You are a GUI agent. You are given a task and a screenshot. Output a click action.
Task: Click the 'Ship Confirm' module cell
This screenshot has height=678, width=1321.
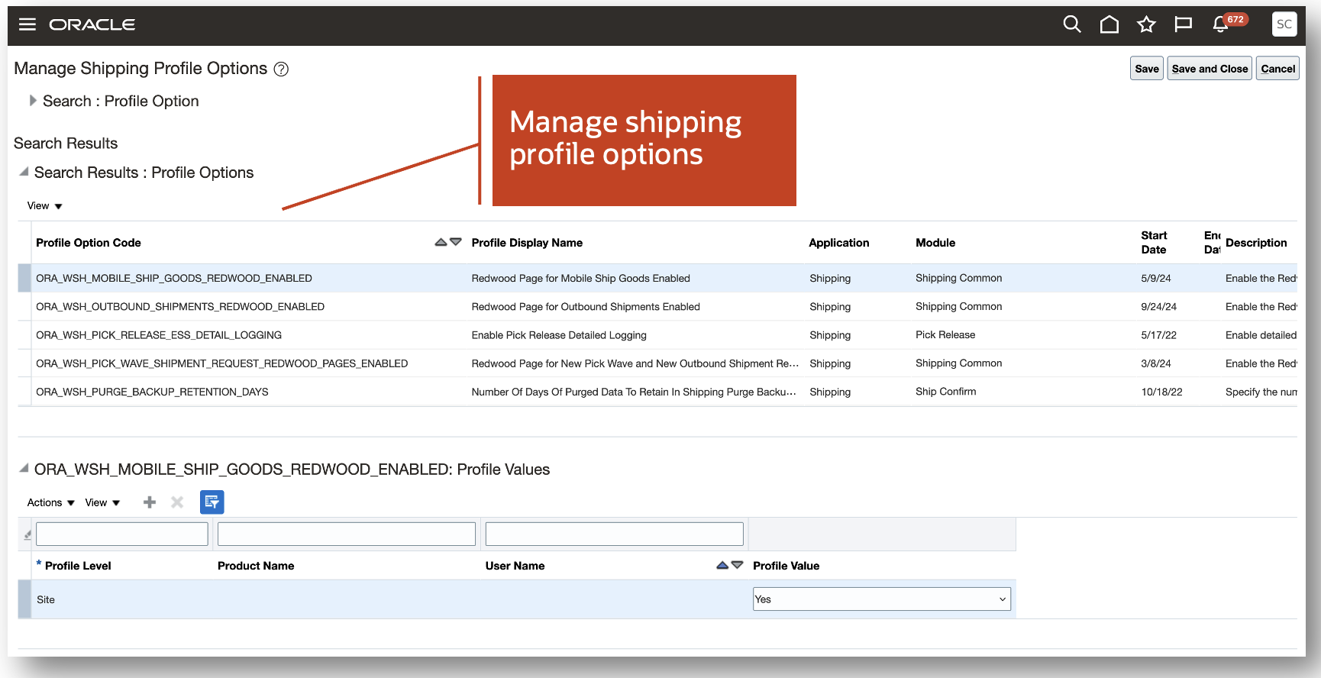tap(946, 392)
